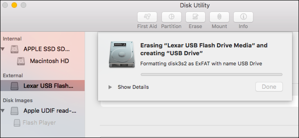Collapse the Apple UDIF read-only disclosure triangle
Image resolution: width=299 pixels, height=138 pixels.
3,111
